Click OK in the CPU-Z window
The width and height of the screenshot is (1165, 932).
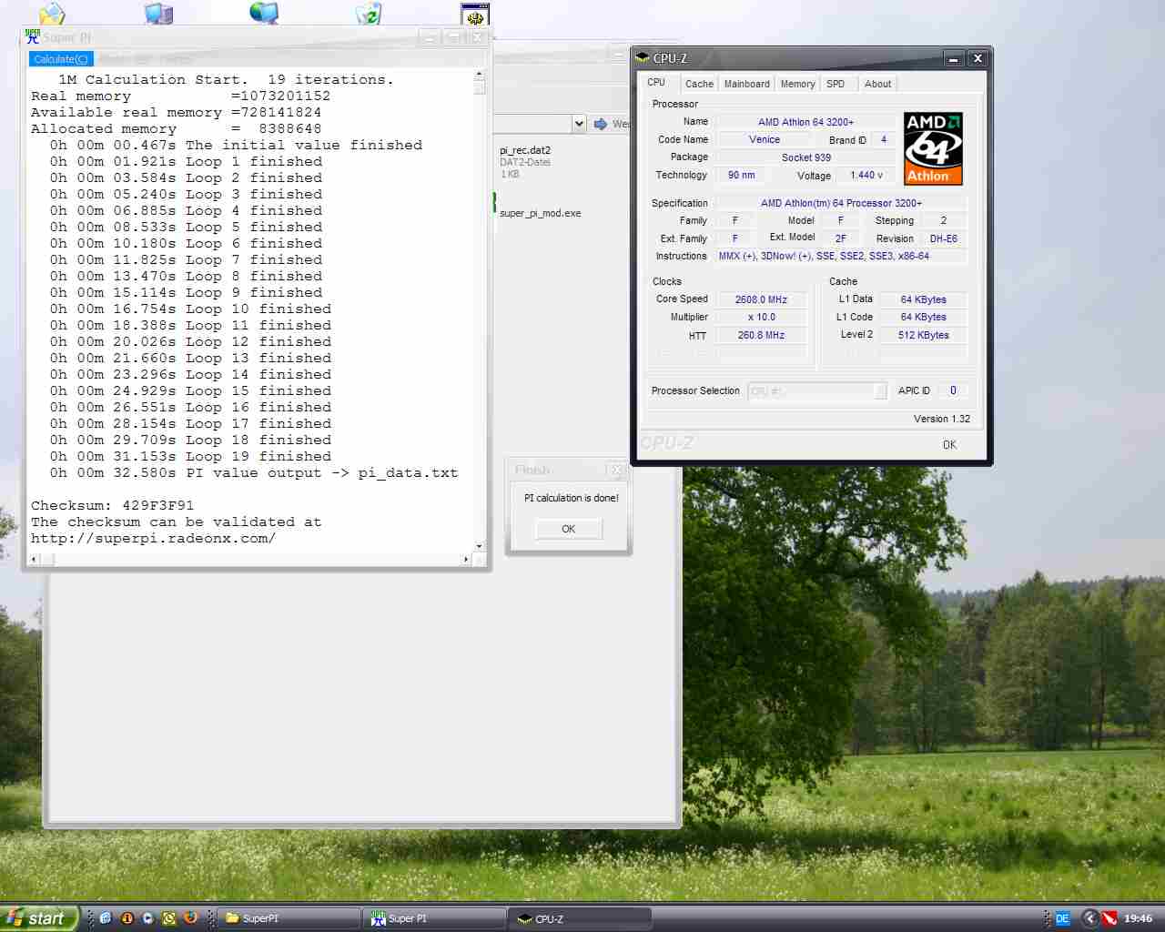[949, 445]
